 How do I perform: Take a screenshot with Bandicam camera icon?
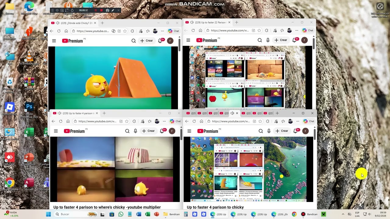tap(107, 10)
